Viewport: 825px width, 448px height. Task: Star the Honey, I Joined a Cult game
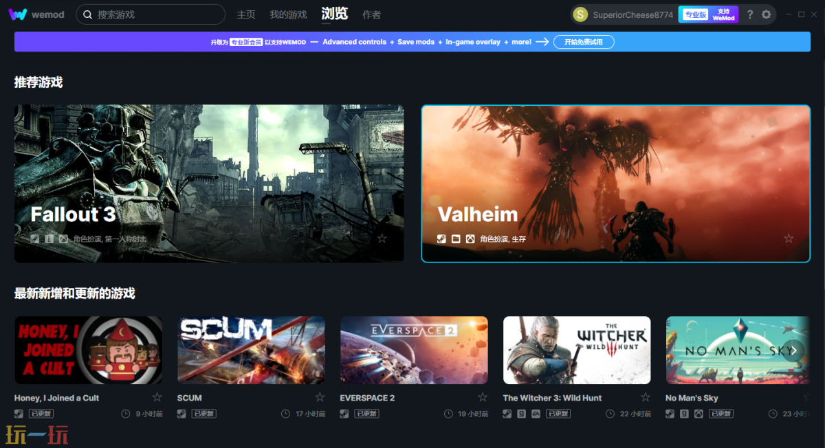[157, 397]
